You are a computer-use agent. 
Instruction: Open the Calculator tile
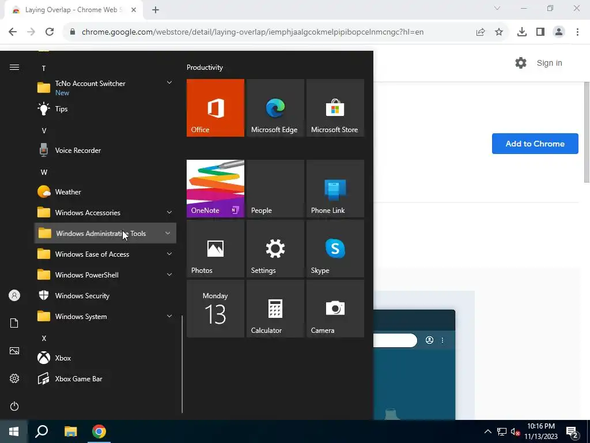(275, 309)
